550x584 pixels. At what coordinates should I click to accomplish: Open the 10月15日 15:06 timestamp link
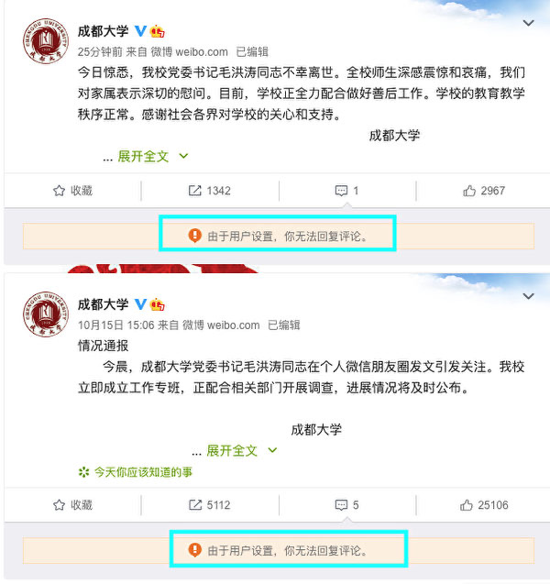115,325
